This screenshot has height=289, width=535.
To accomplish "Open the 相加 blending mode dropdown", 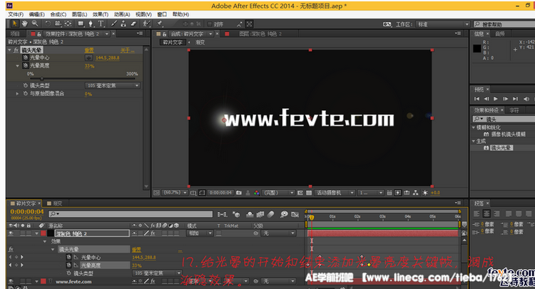I will 200,233.
